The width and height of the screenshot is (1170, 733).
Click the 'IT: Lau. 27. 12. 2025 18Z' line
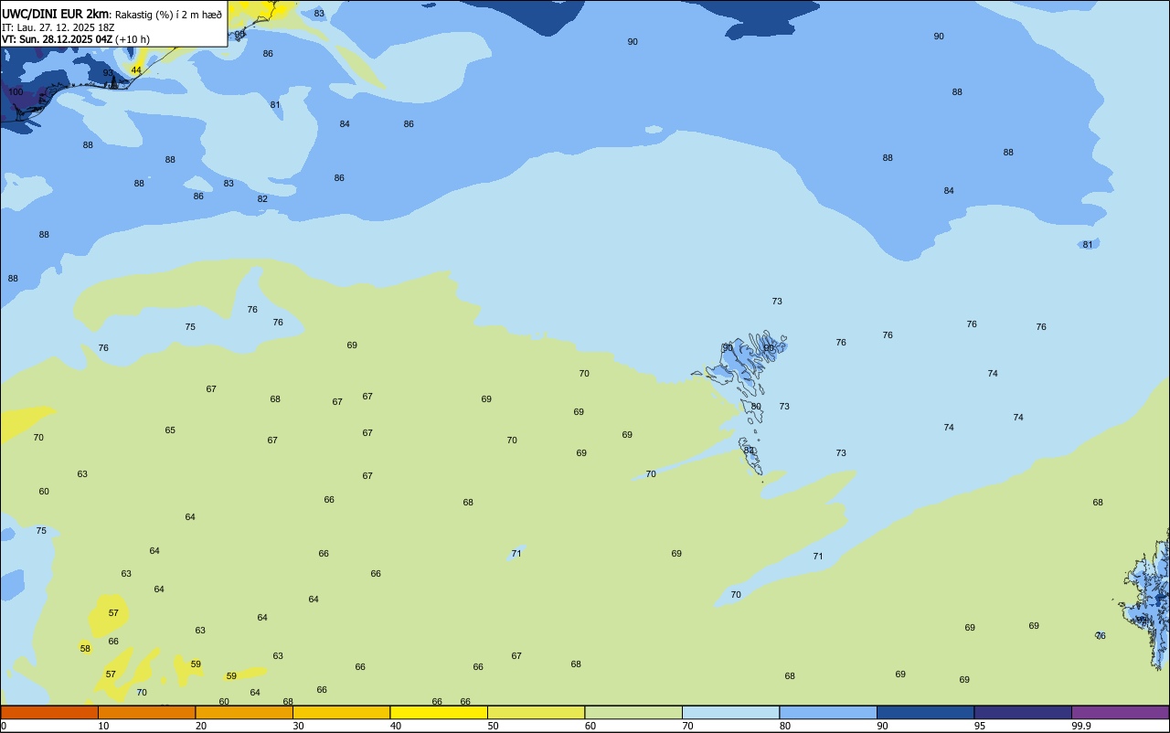(x=58, y=27)
